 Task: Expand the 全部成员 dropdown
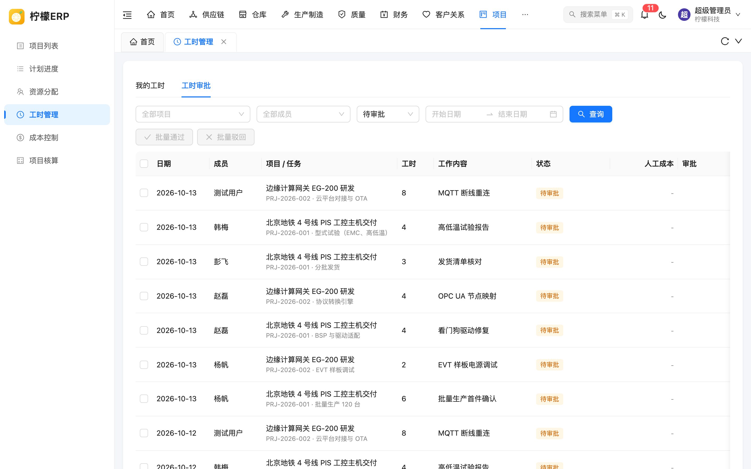(303, 114)
